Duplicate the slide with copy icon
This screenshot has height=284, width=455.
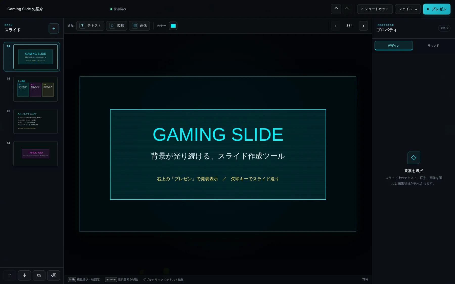tap(39, 275)
